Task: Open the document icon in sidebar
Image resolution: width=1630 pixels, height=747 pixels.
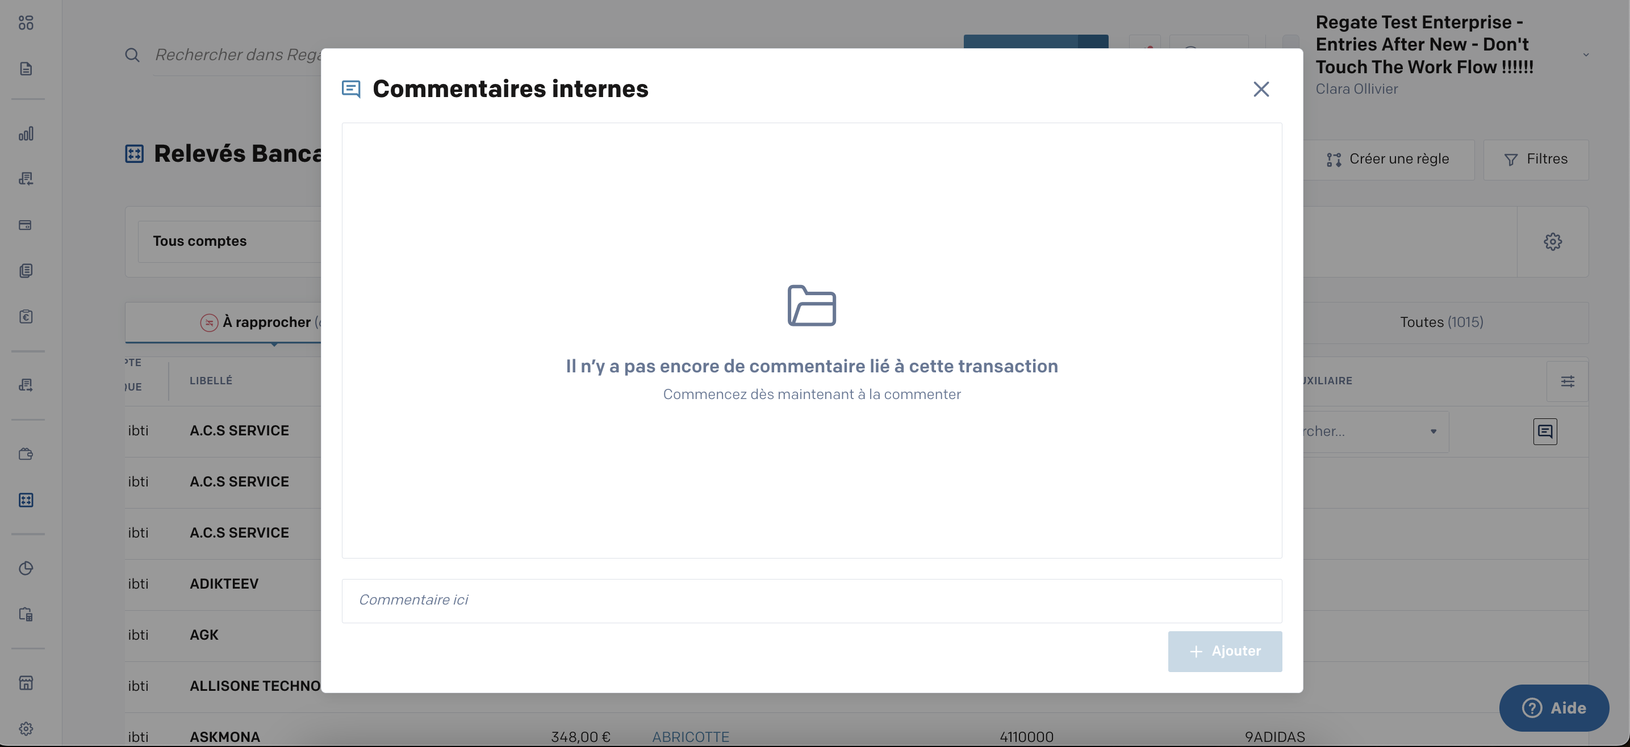Action: (26, 68)
